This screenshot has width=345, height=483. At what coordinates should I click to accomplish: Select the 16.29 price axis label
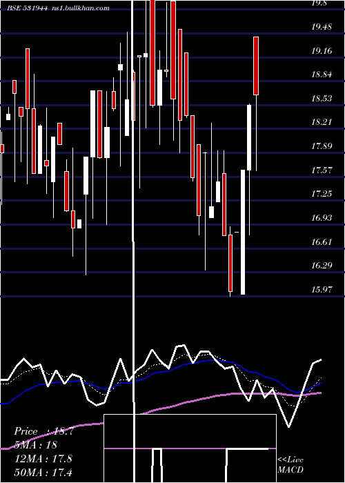322,266
